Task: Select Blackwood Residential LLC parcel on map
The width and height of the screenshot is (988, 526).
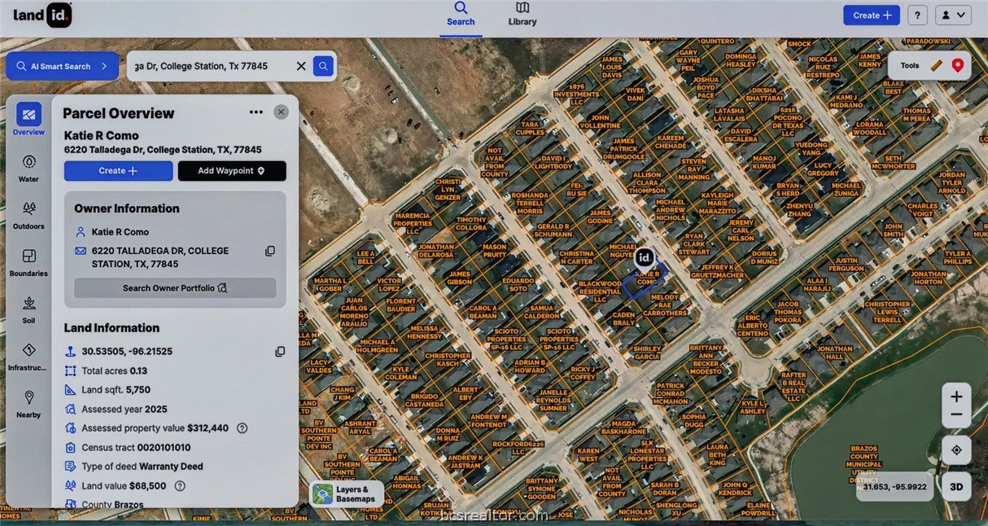Action: click(600, 291)
